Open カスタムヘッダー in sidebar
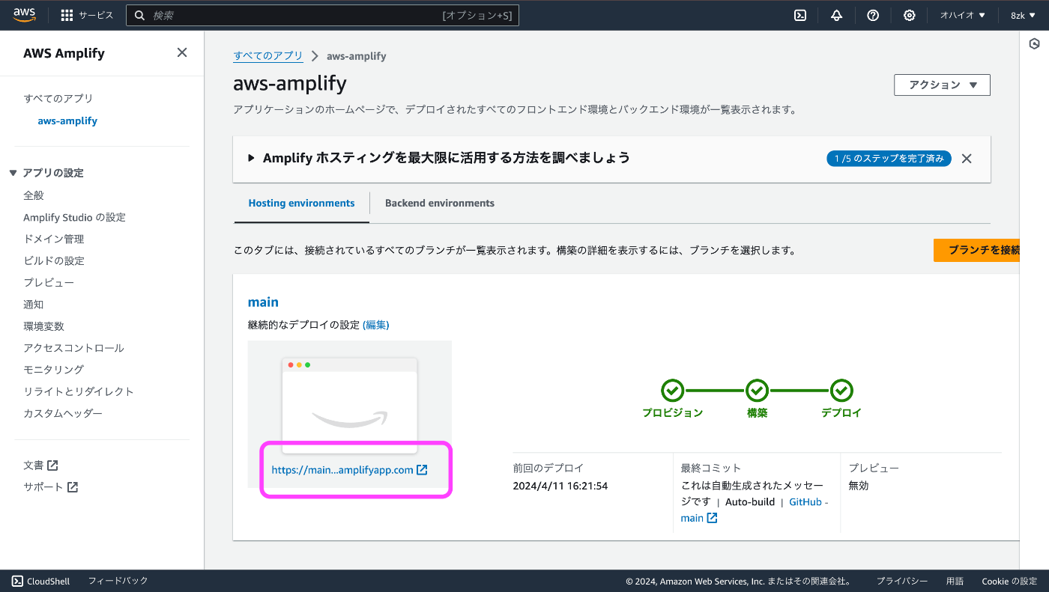The height and width of the screenshot is (592, 1049). point(63,413)
